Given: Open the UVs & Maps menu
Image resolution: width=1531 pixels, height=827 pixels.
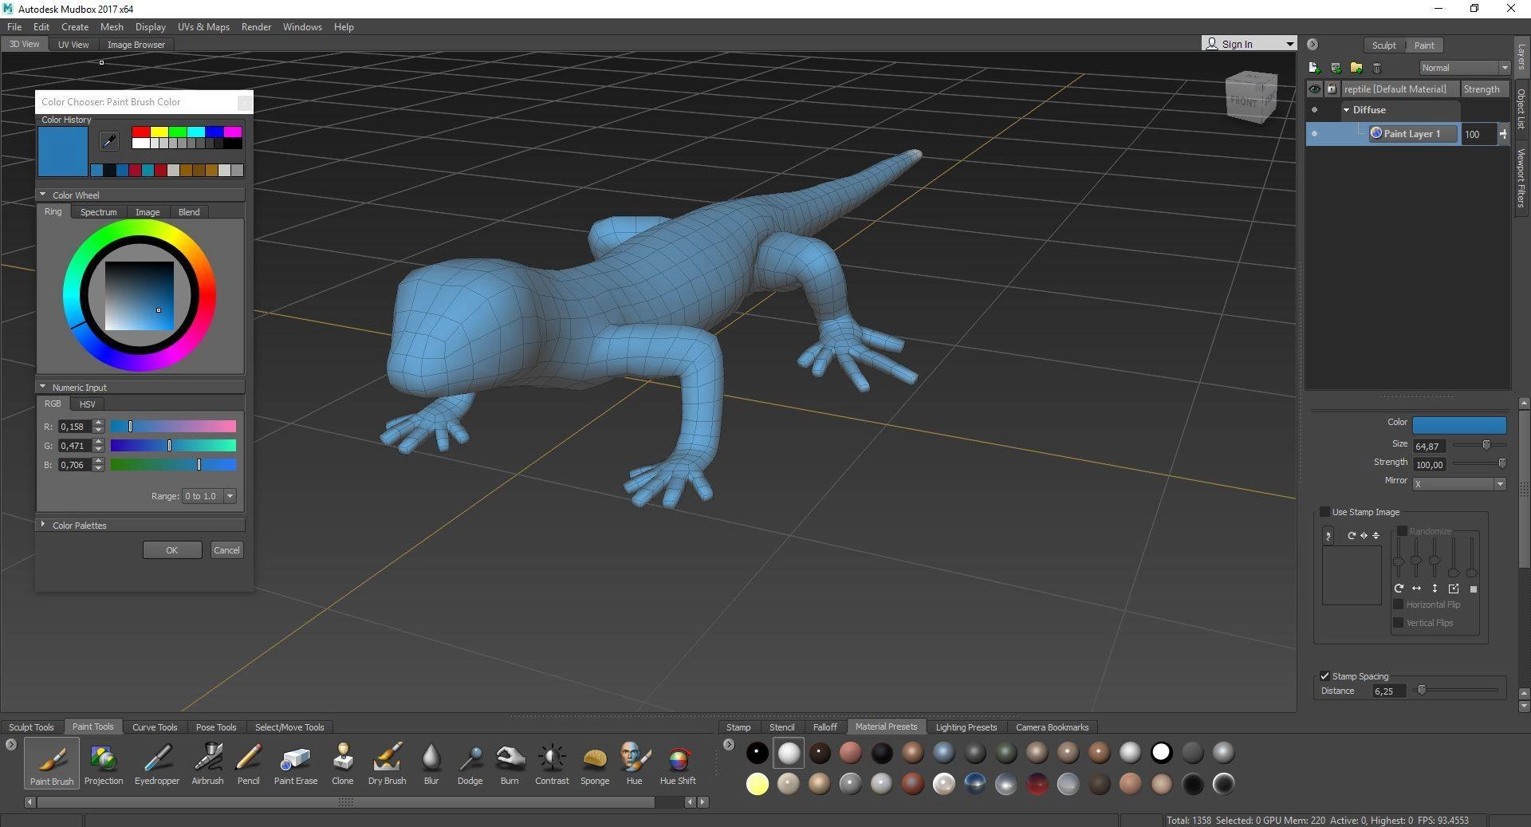Looking at the screenshot, I should click(203, 27).
